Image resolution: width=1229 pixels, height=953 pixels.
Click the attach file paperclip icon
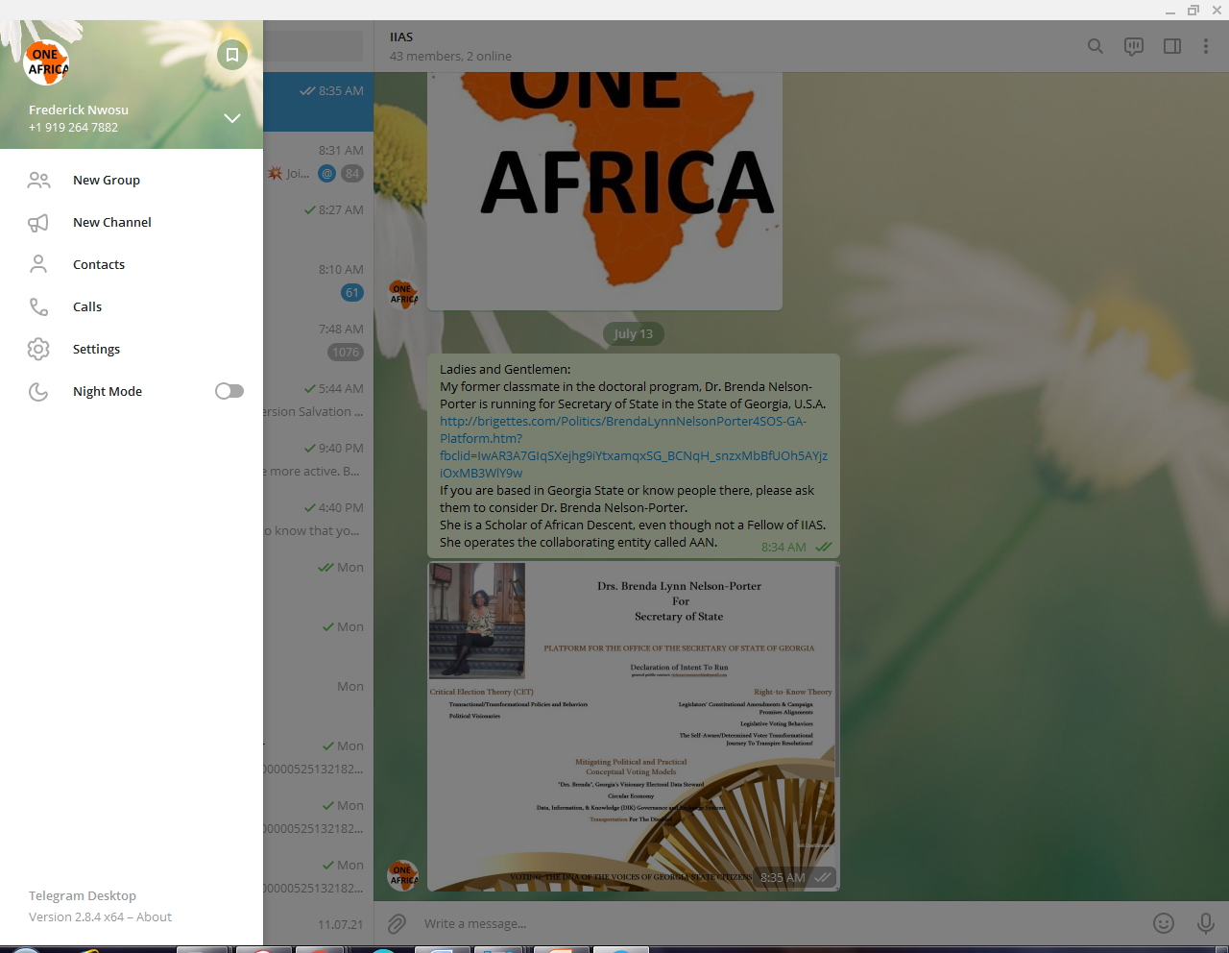397,924
